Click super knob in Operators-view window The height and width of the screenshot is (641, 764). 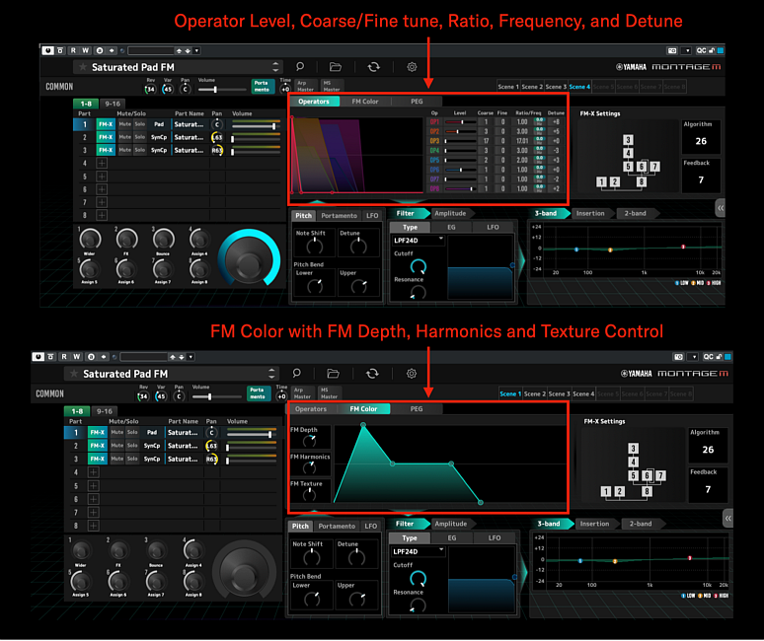[x=249, y=258]
